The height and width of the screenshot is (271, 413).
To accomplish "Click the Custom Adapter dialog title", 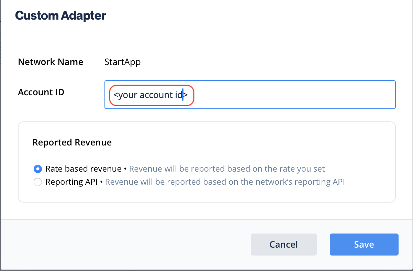I will [60, 15].
